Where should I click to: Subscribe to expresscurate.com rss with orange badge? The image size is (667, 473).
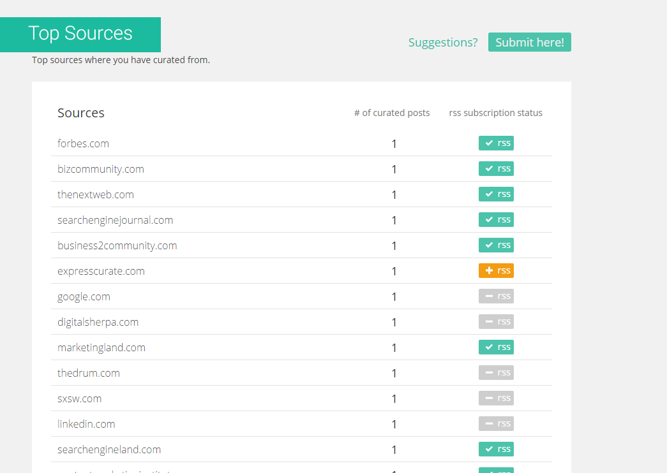point(496,271)
